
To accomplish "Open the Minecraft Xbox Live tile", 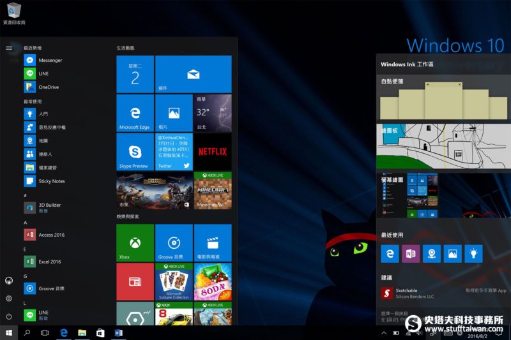I will (213, 190).
